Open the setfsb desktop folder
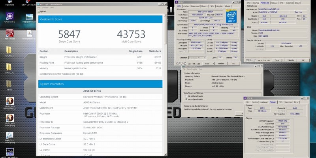The height and width of the screenshot is (158, 316). point(9,84)
